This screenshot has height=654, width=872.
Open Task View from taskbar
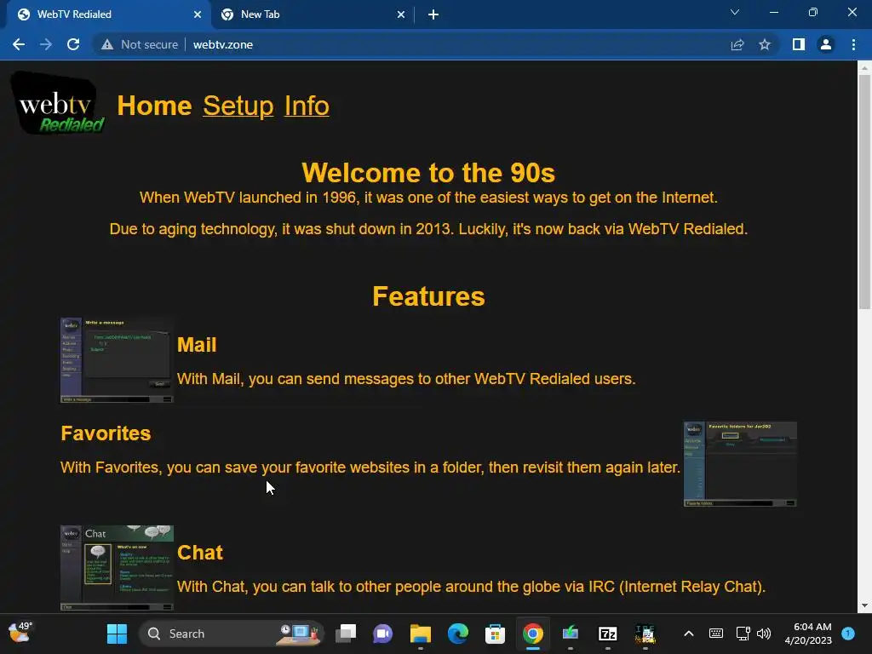(346, 634)
